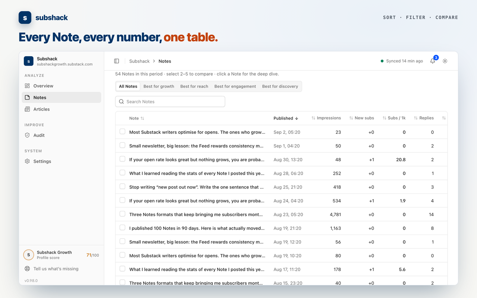Tick the 'Stop writing new post out now' checkbox
Image resolution: width=477 pixels, height=298 pixels.
pyautogui.click(x=122, y=186)
